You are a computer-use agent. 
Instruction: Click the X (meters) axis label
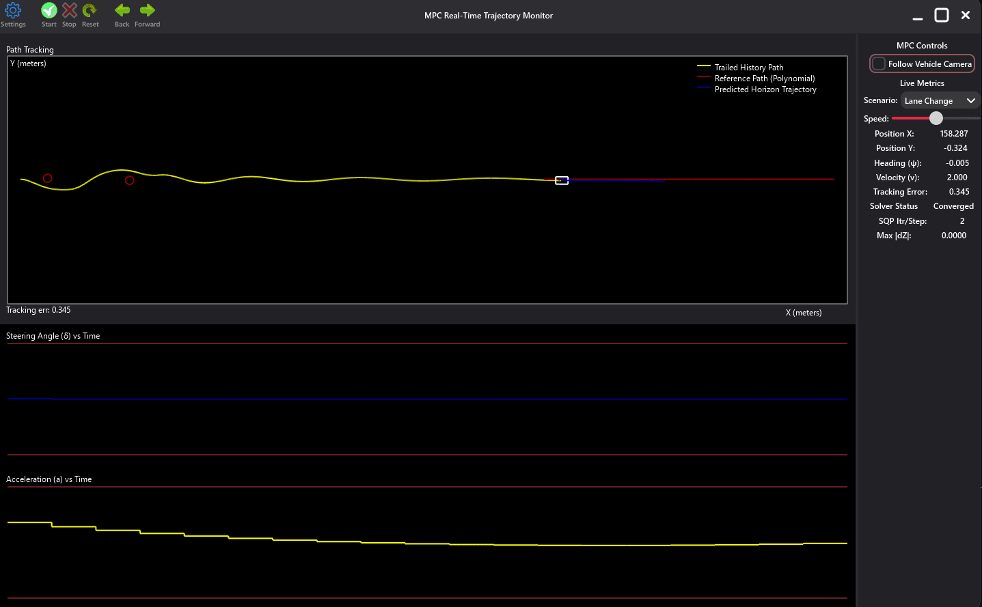tap(804, 313)
